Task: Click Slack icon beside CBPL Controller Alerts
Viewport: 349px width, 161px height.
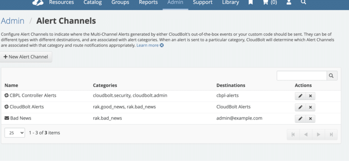Action: tap(6, 96)
